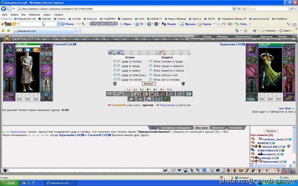Click the send message arrow icon in chat bar
The height and width of the screenshot is (186, 298).
165,171
